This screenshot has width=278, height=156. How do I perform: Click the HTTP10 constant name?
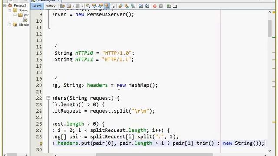pyautogui.click(x=84, y=53)
